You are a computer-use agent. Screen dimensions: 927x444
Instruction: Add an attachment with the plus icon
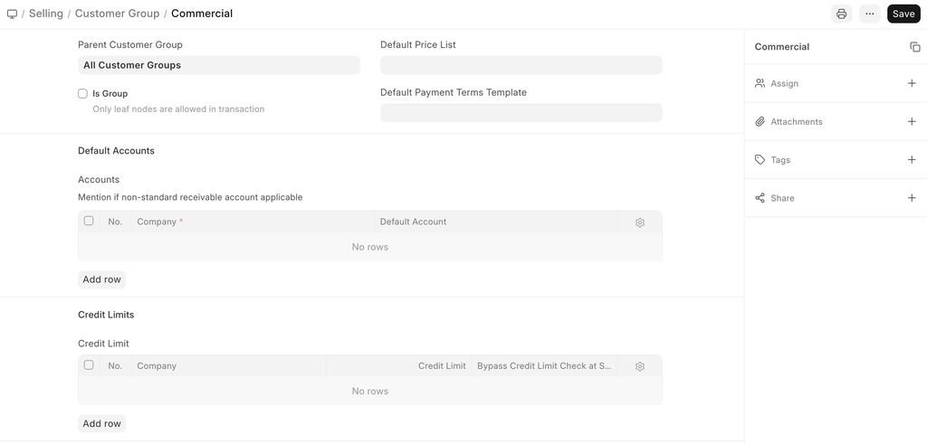point(912,121)
